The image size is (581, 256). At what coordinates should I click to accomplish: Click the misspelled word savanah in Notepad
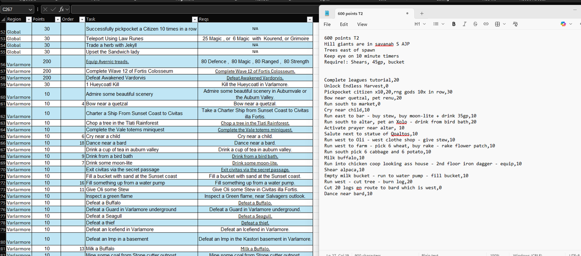(383, 43)
